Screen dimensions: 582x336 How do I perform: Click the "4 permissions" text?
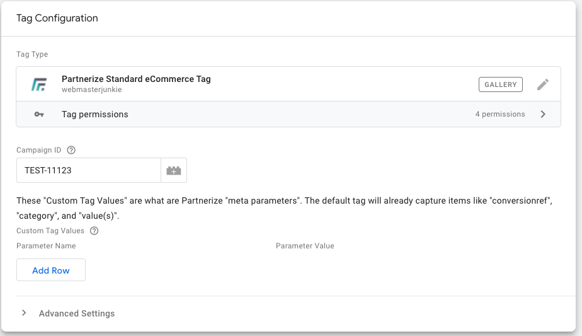500,115
